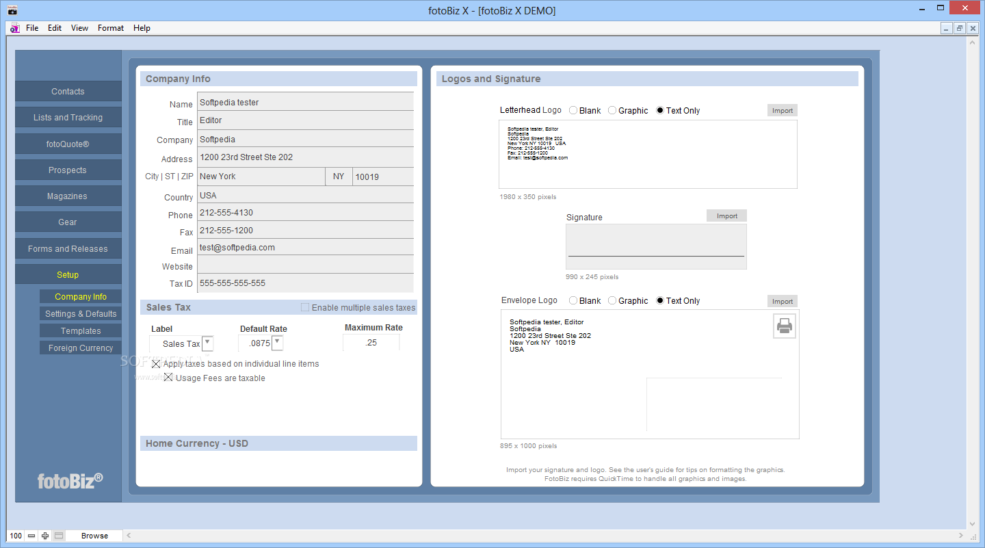The image size is (985, 548).
Task: Open the Format menu
Action: tap(111, 28)
